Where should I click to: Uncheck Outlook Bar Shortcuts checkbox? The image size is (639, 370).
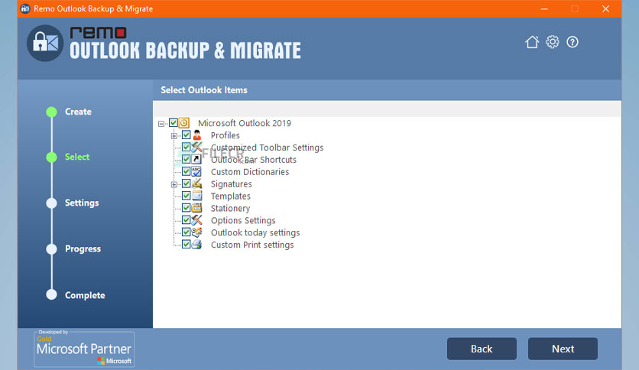coord(186,159)
